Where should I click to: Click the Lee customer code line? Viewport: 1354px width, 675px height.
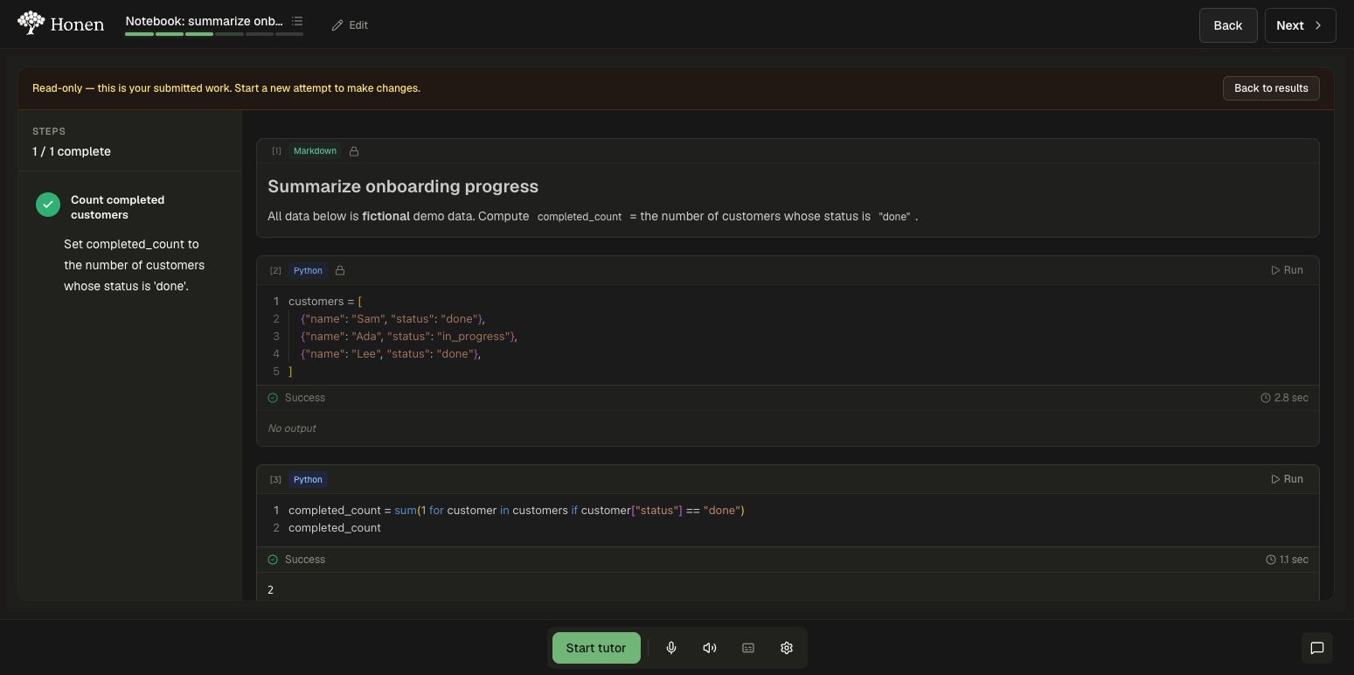391,354
